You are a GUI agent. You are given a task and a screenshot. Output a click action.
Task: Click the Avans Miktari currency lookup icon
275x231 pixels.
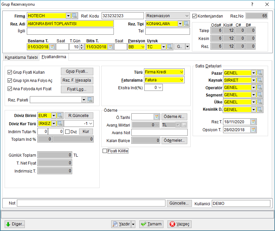pos(184,125)
